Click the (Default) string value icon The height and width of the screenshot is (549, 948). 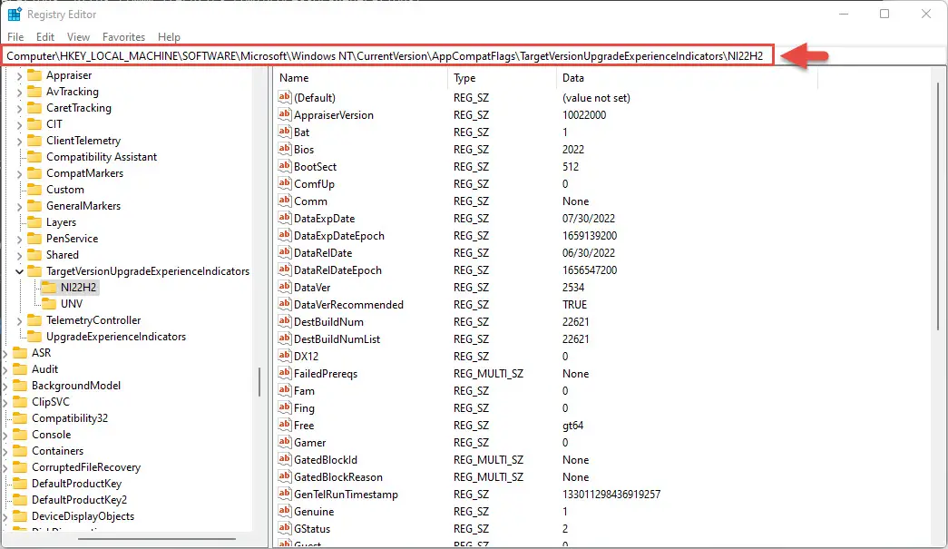(285, 97)
